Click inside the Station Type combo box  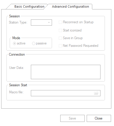pos(41,23)
